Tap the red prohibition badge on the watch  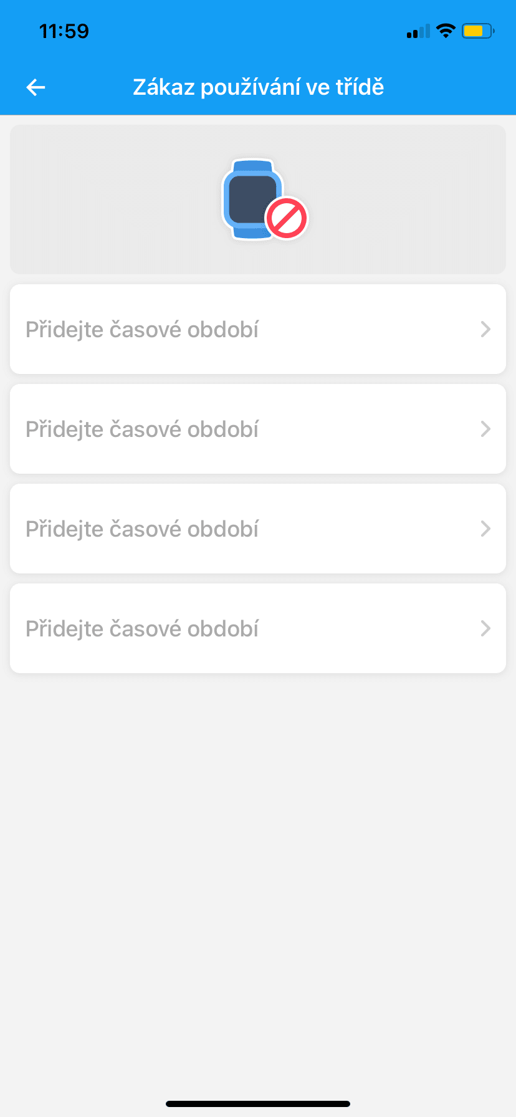click(x=287, y=219)
